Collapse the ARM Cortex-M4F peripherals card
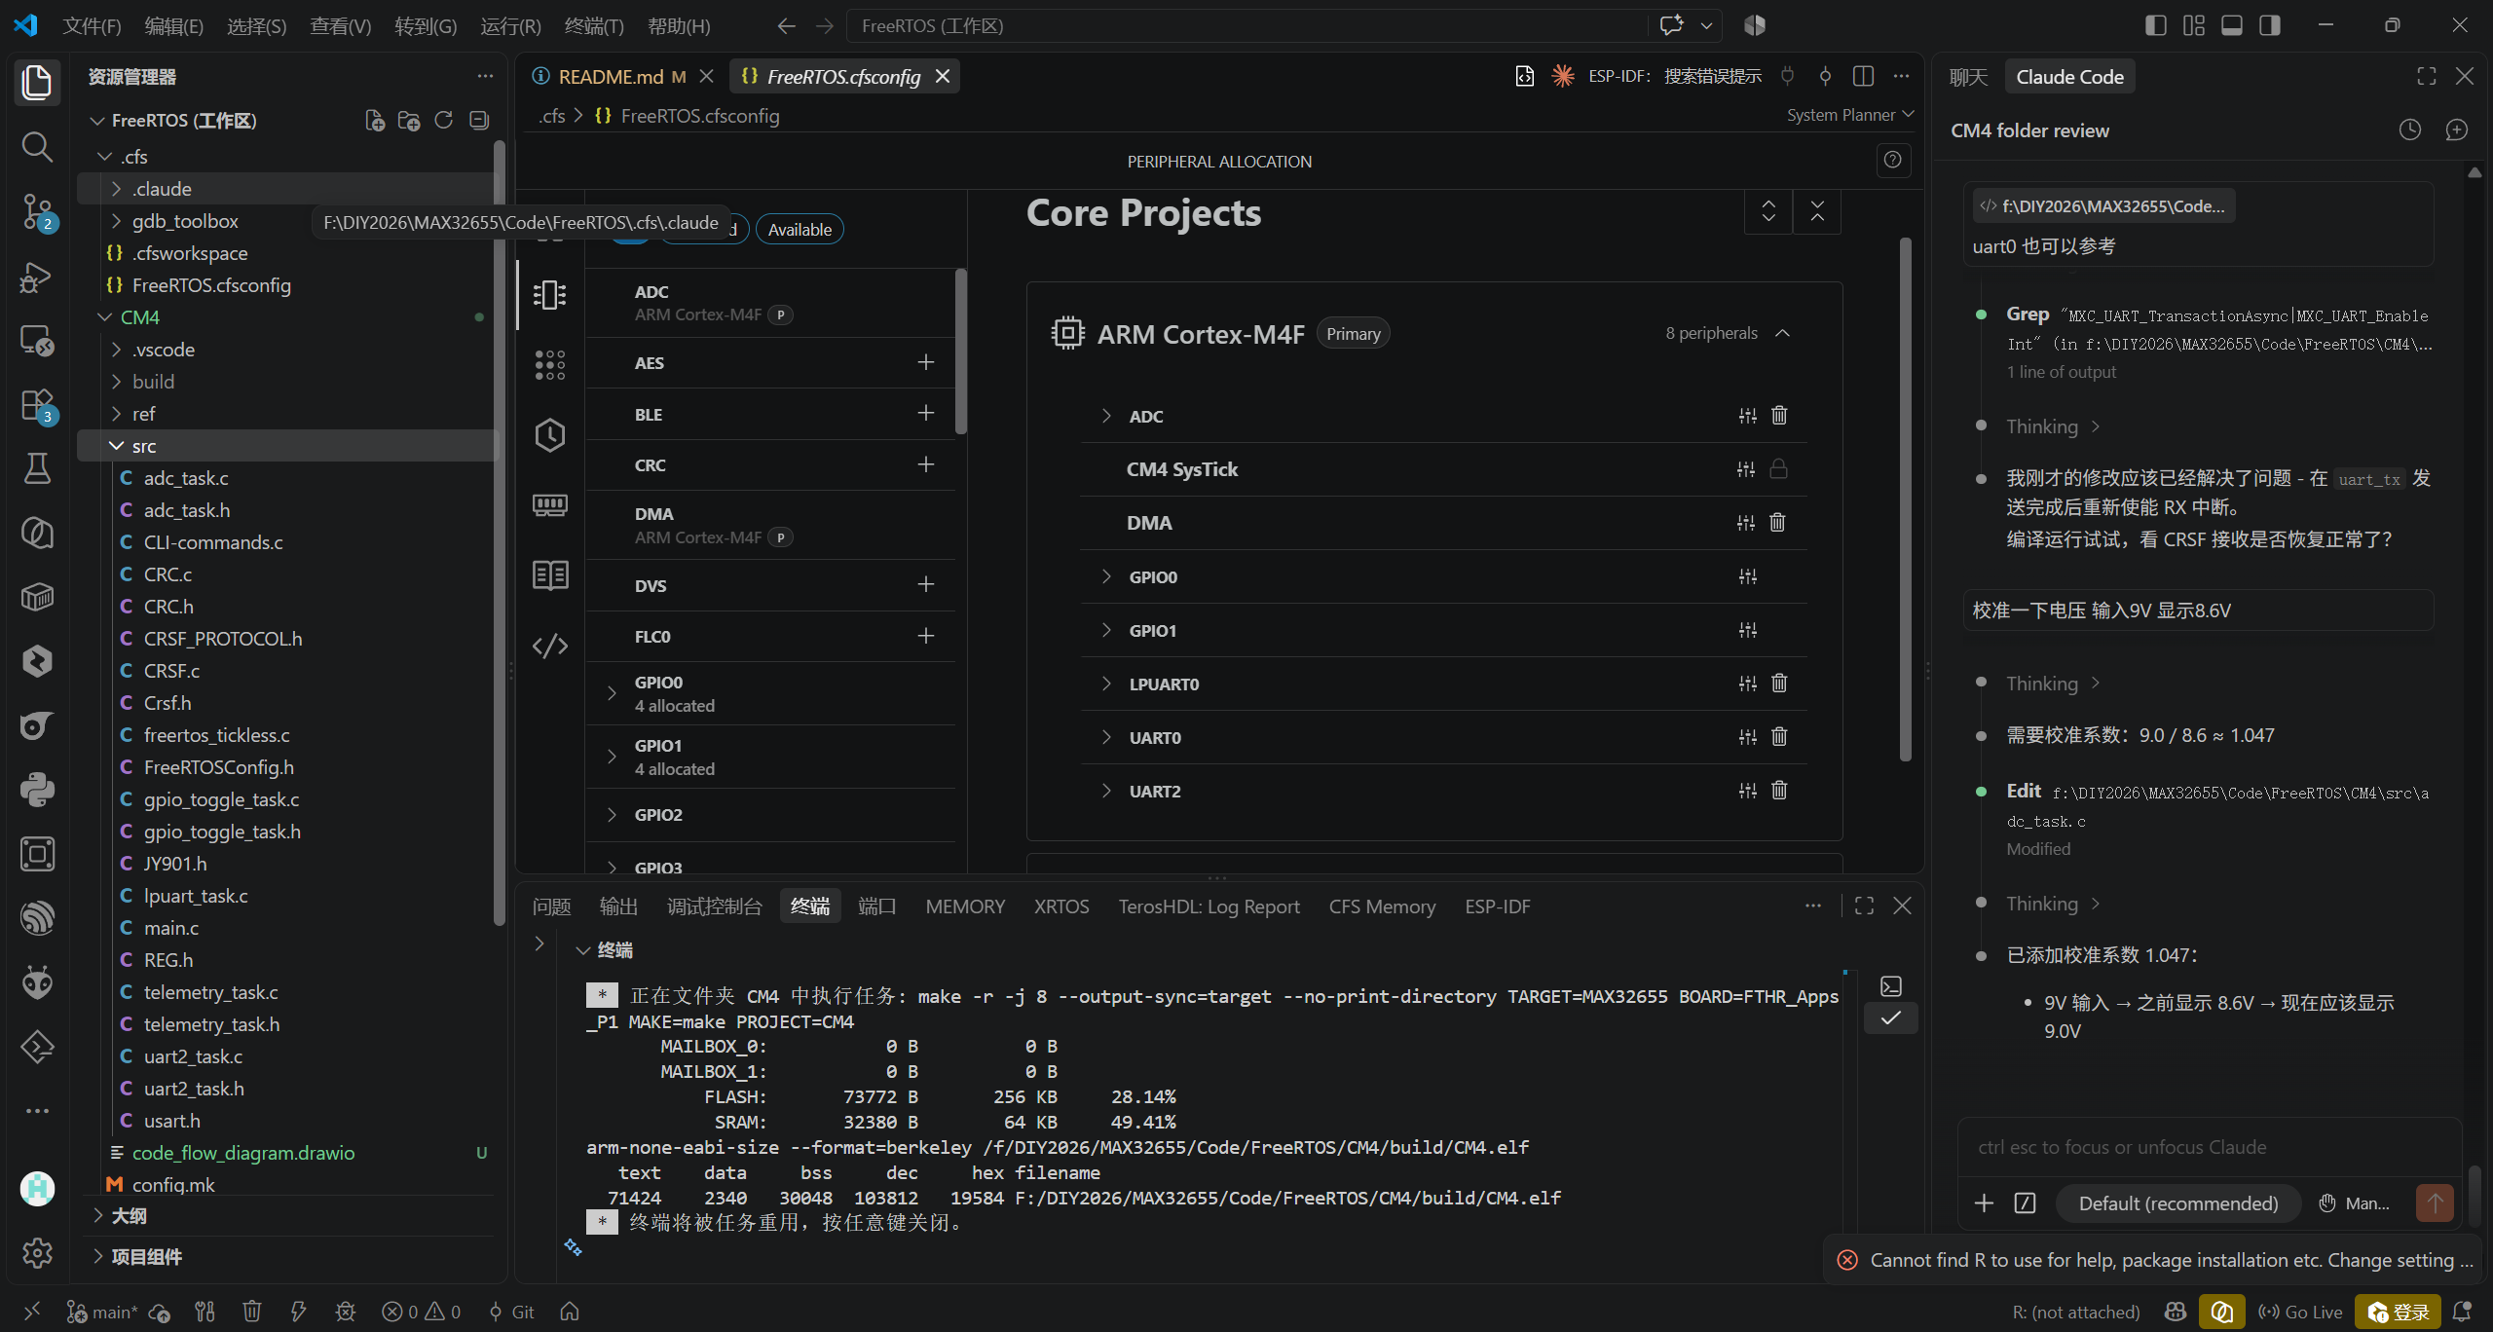The width and height of the screenshot is (2493, 1332). [1783, 333]
